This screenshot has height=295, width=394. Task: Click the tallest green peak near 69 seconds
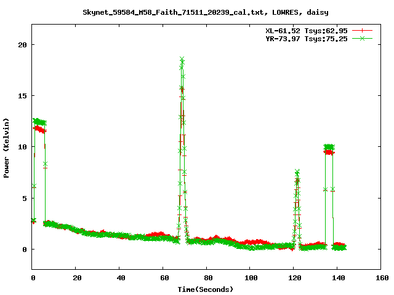(182, 59)
